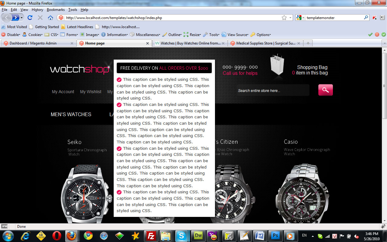
Task: Click the Kaspersky icon beside the search box
Action: click(375, 18)
